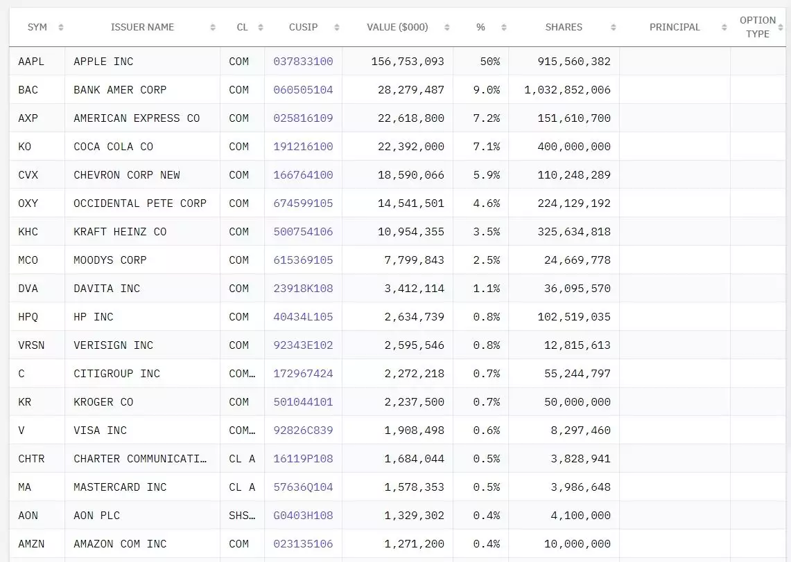Open Citigroup CUSIP link 172967424
Image resolution: width=791 pixels, height=562 pixels.
point(303,374)
